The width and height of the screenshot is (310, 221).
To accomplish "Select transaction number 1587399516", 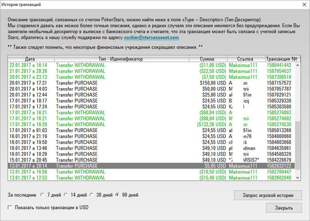I will point(151,77).
